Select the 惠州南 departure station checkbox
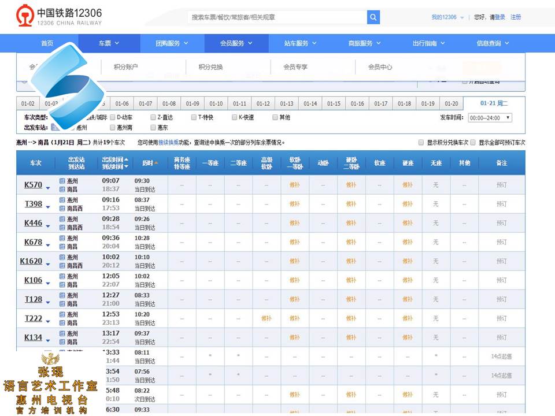The width and height of the screenshot is (555, 416). (113, 127)
